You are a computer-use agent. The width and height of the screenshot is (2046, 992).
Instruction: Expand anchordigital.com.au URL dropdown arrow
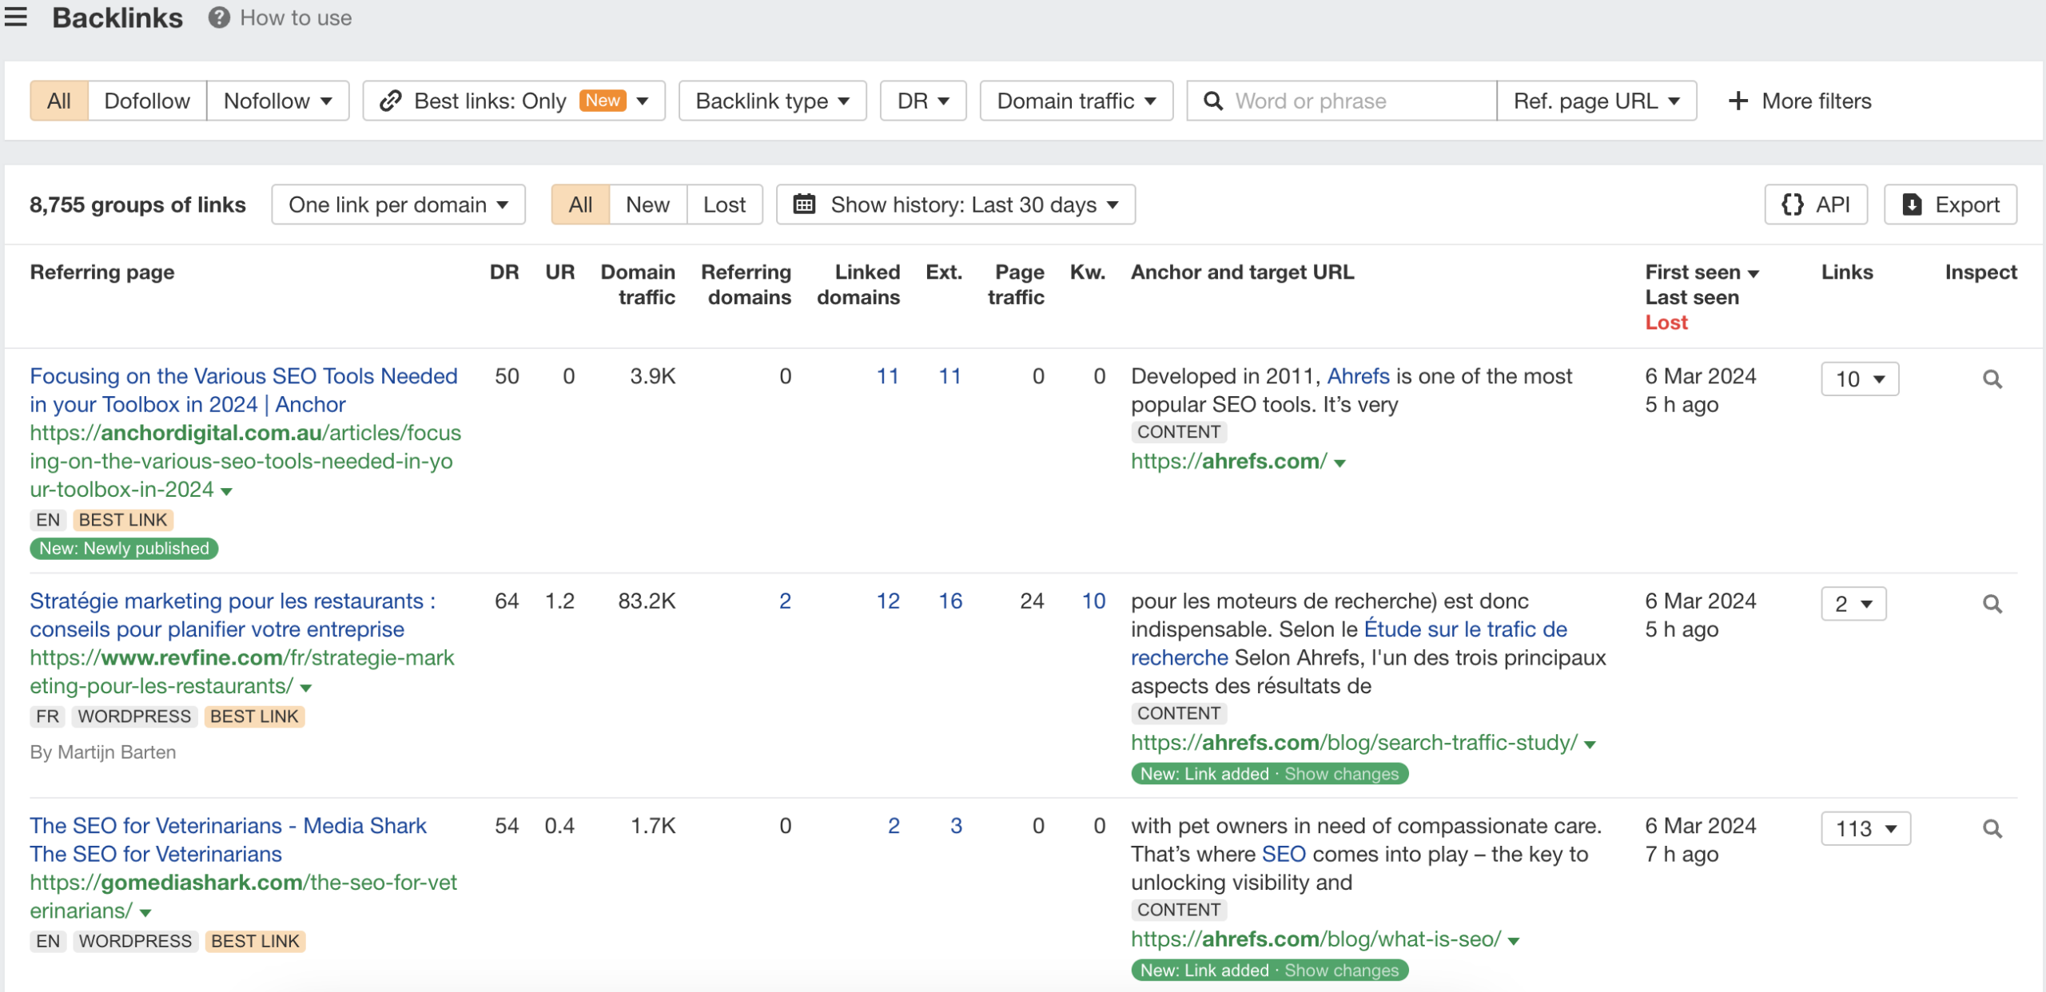pyautogui.click(x=227, y=490)
